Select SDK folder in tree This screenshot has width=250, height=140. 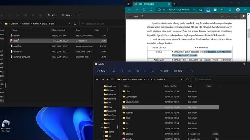pyautogui.click(x=107, y=103)
